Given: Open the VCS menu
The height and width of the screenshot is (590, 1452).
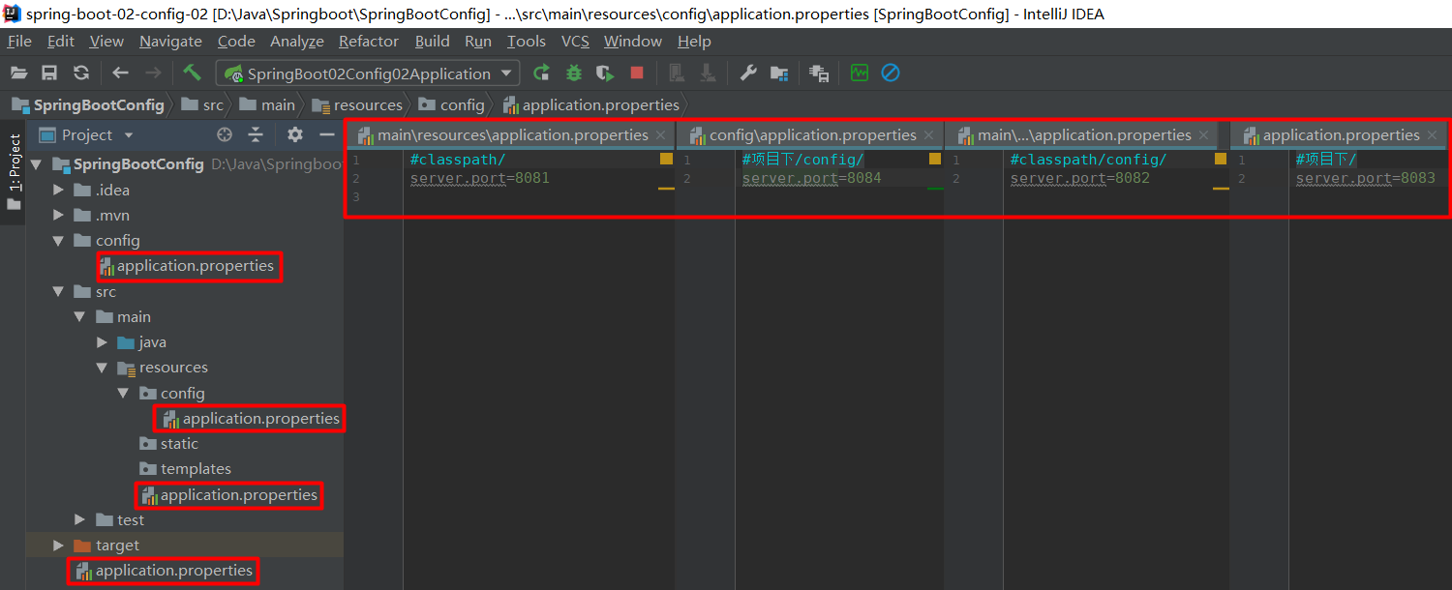Looking at the screenshot, I should click(x=575, y=42).
